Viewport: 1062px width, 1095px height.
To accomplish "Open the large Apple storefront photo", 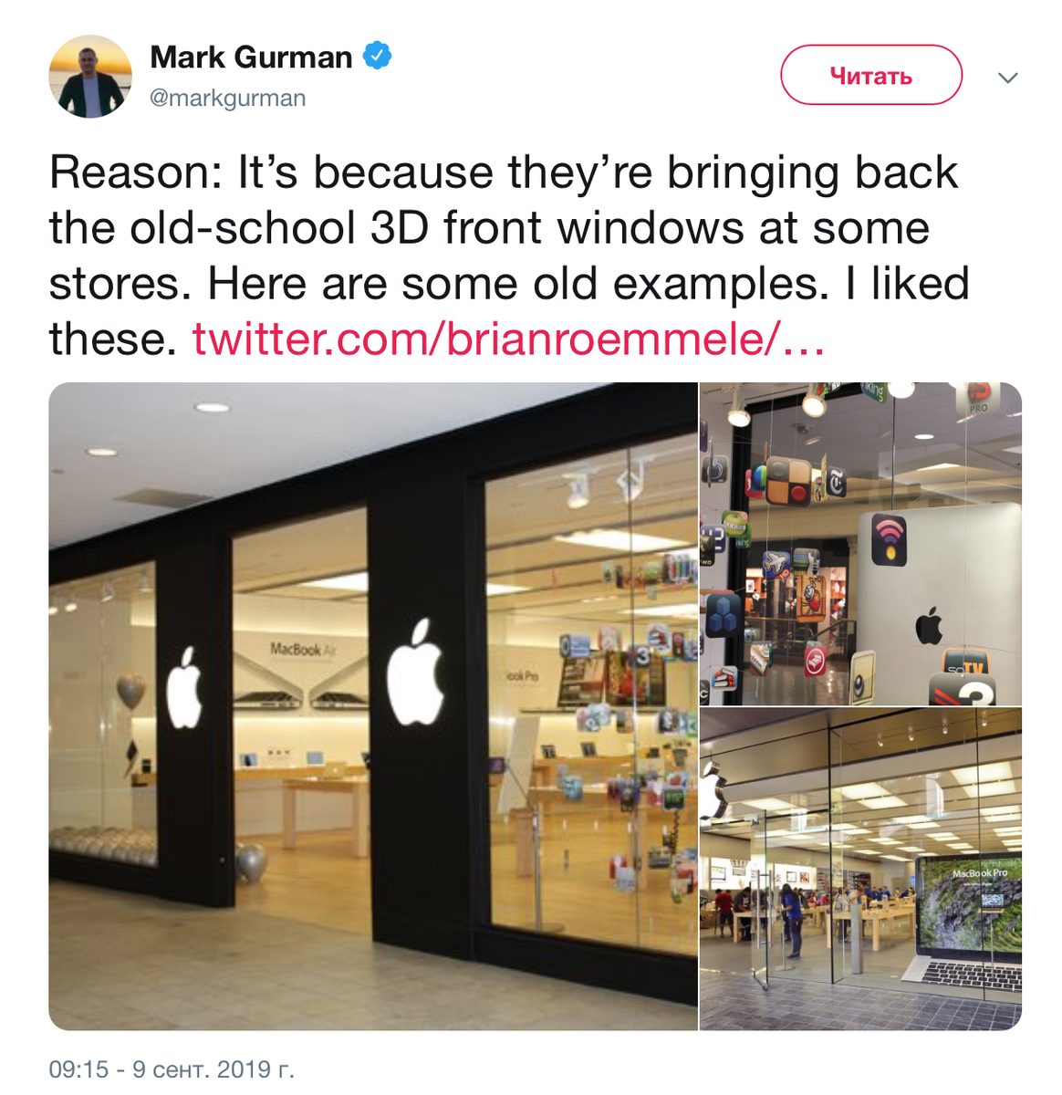I will 373,706.
